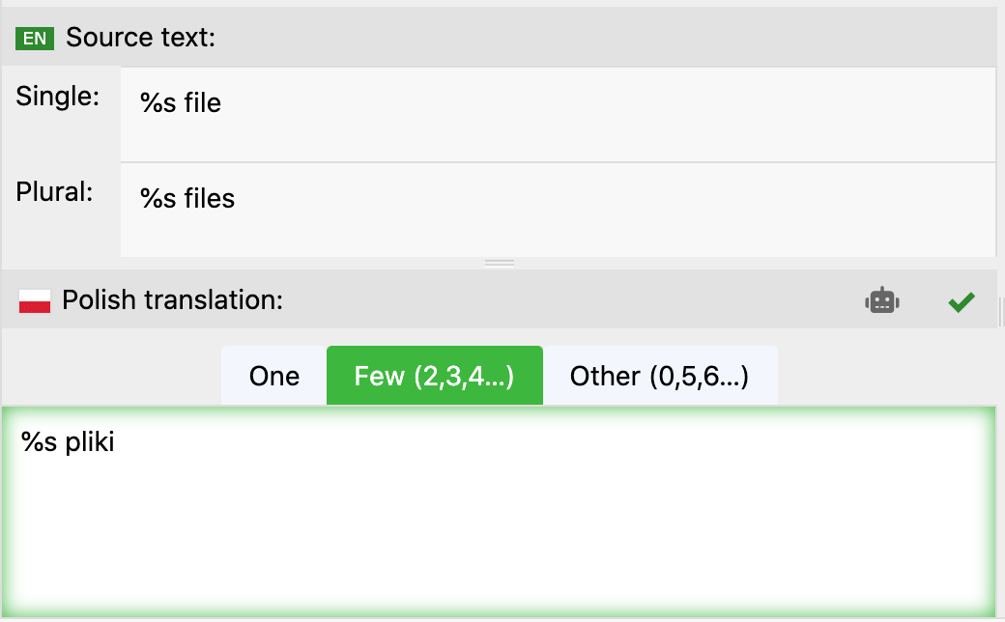Screen dimensions: 1005x622
Task: Click the resize grip on the right edge
Action: [1000, 312]
